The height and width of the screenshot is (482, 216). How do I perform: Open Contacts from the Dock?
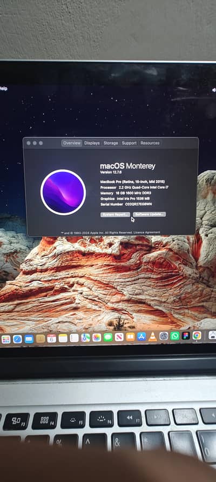click(40, 339)
